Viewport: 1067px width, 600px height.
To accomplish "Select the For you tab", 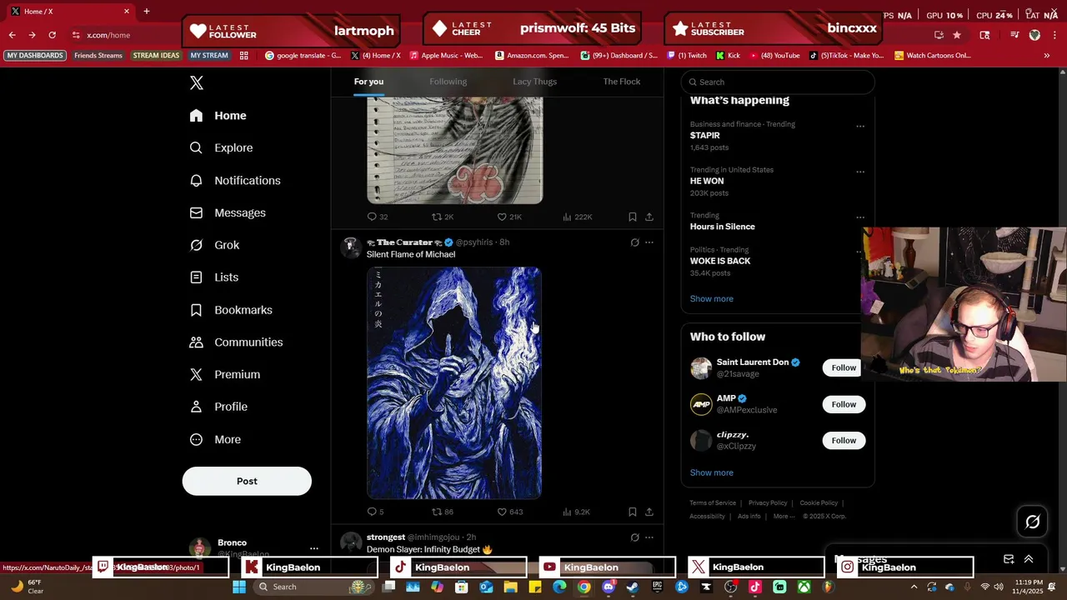I will point(368,82).
